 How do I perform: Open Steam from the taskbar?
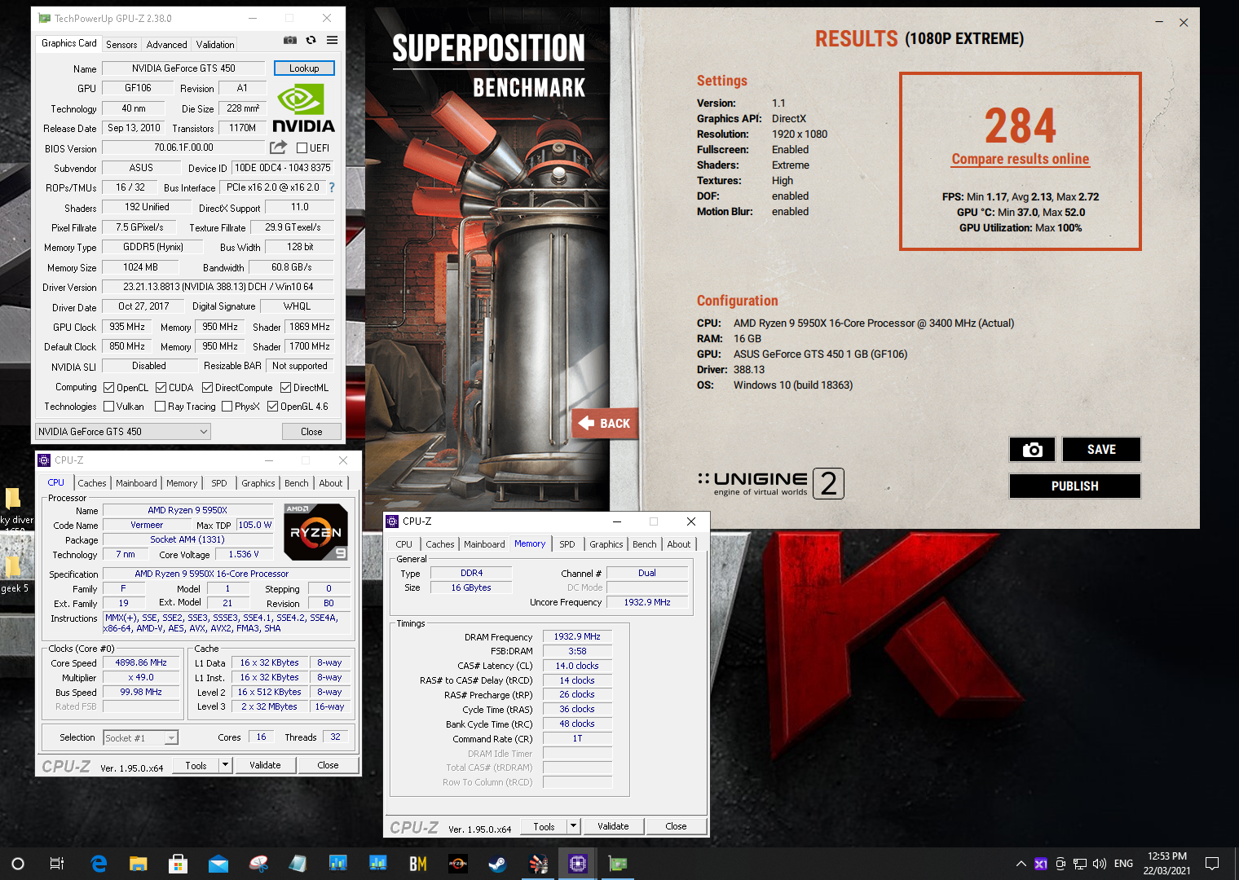tap(497, 864)
